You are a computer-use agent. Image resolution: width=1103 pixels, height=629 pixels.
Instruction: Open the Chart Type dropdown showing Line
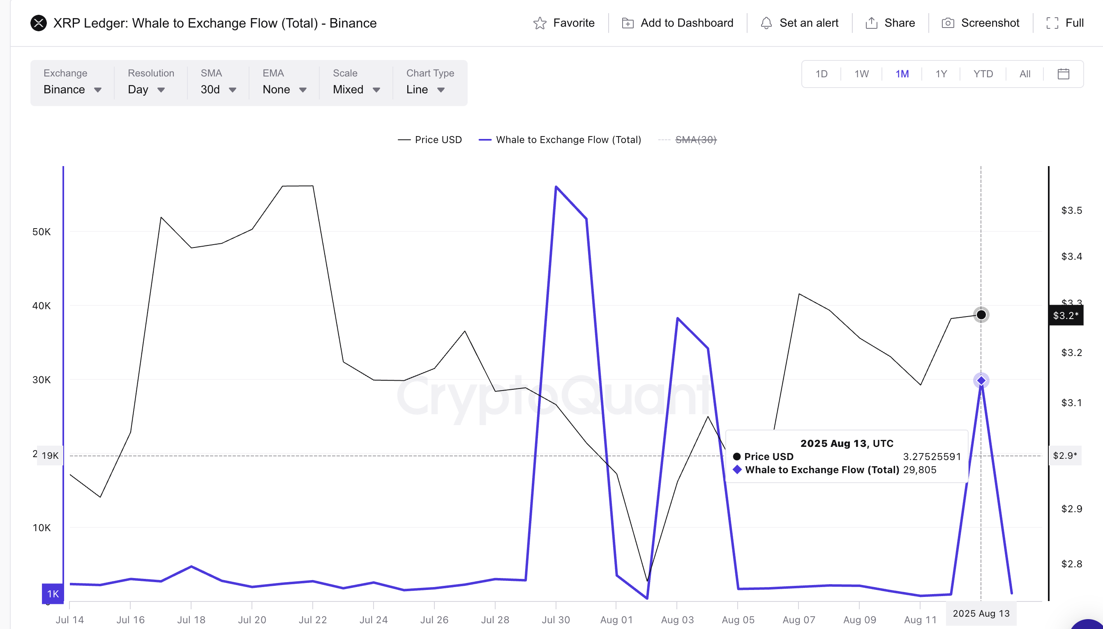pyautogui.click(x=425, y=90)
